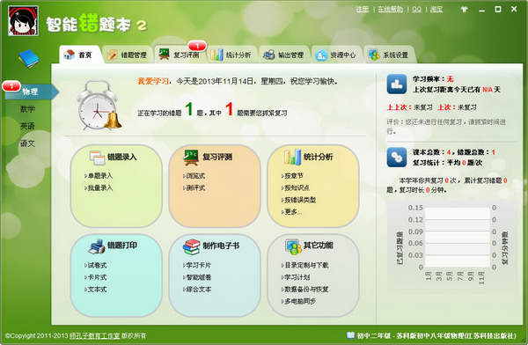The image size is (528, 345).
Task: Click the 师孔子教育工作室 copyright link
Action: tap(94, 335)
